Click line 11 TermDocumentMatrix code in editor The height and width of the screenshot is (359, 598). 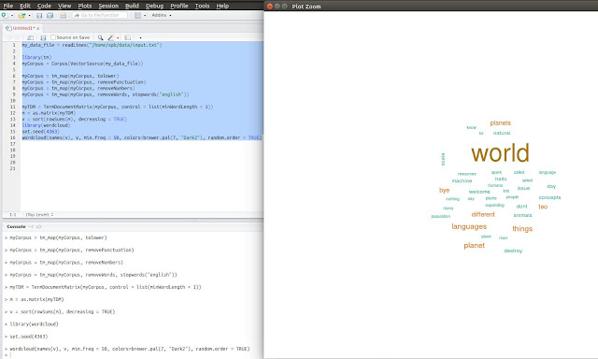[x=118, y=107]
